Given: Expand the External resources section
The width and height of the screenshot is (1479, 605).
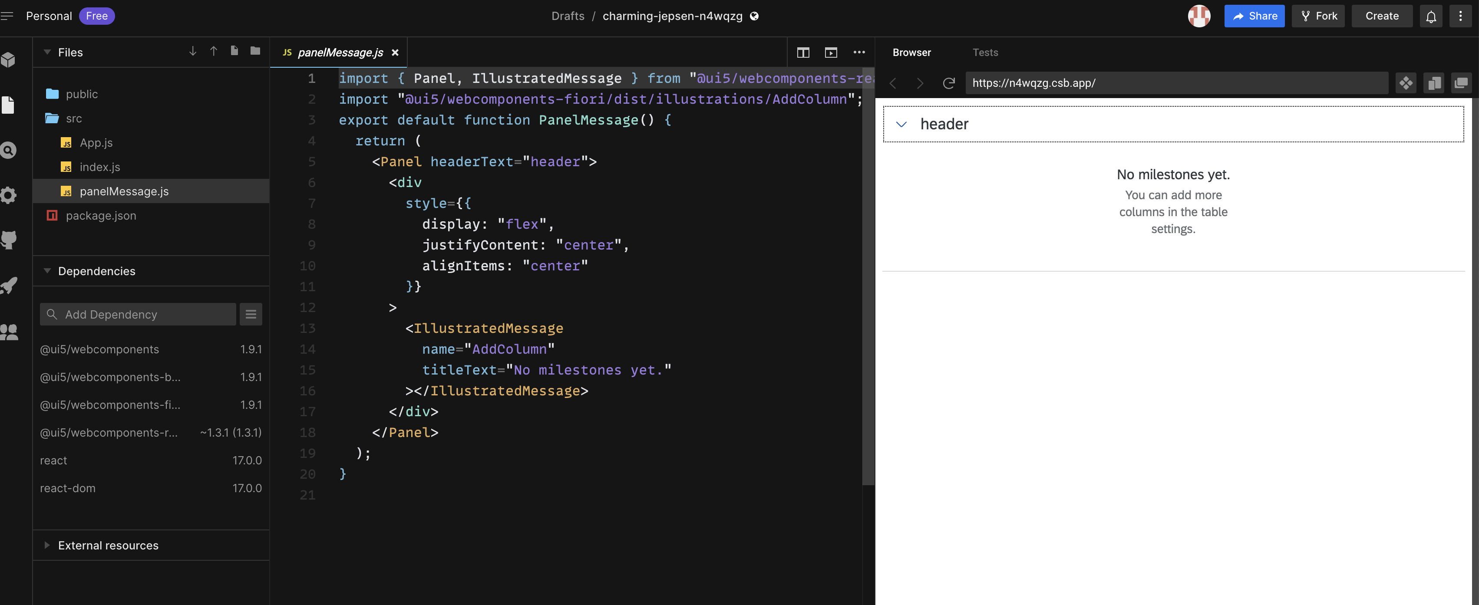Looking at the screenshot, I should [46, 545].
